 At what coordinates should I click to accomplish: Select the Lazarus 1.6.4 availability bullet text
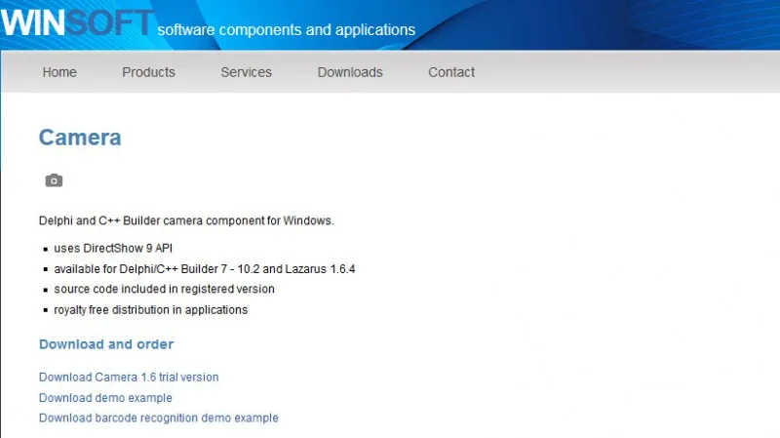[x=205, y=269]
